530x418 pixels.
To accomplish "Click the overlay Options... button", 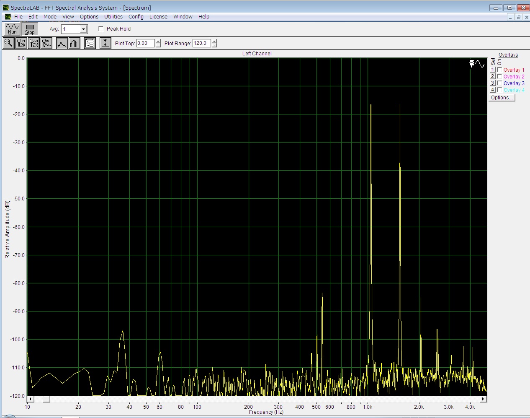I will point(502,98).
